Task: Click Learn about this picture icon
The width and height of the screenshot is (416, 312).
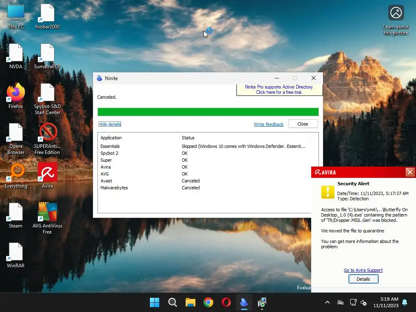Action: (396, 19)
